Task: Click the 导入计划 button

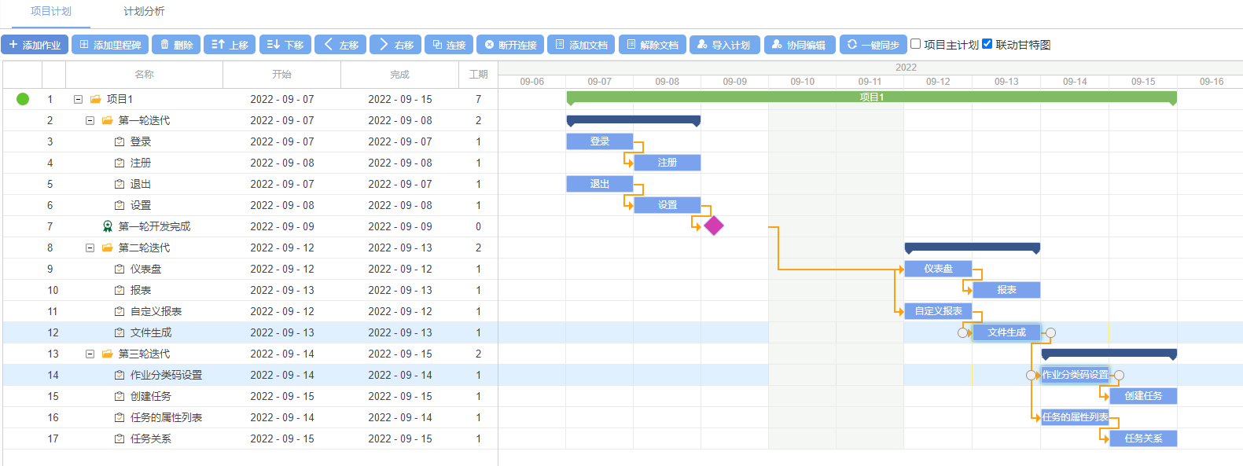Action: coord(724,45)
